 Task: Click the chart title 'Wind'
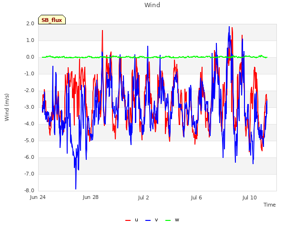152,5
